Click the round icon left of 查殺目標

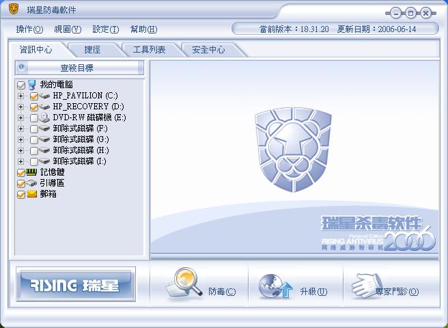[x=21, y=68]
